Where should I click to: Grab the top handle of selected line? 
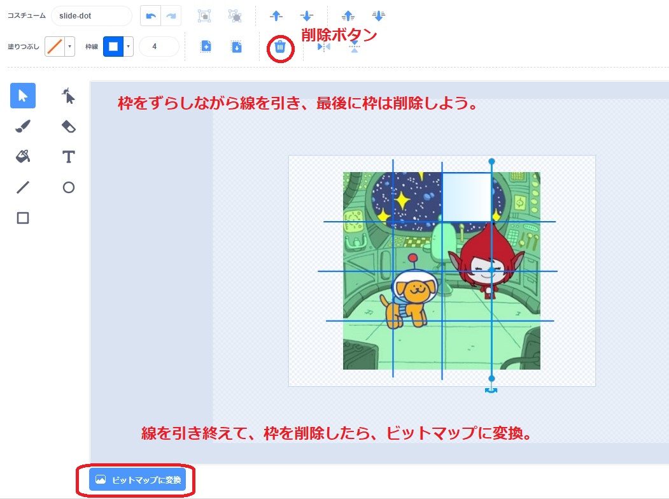(x=491, y=161)
